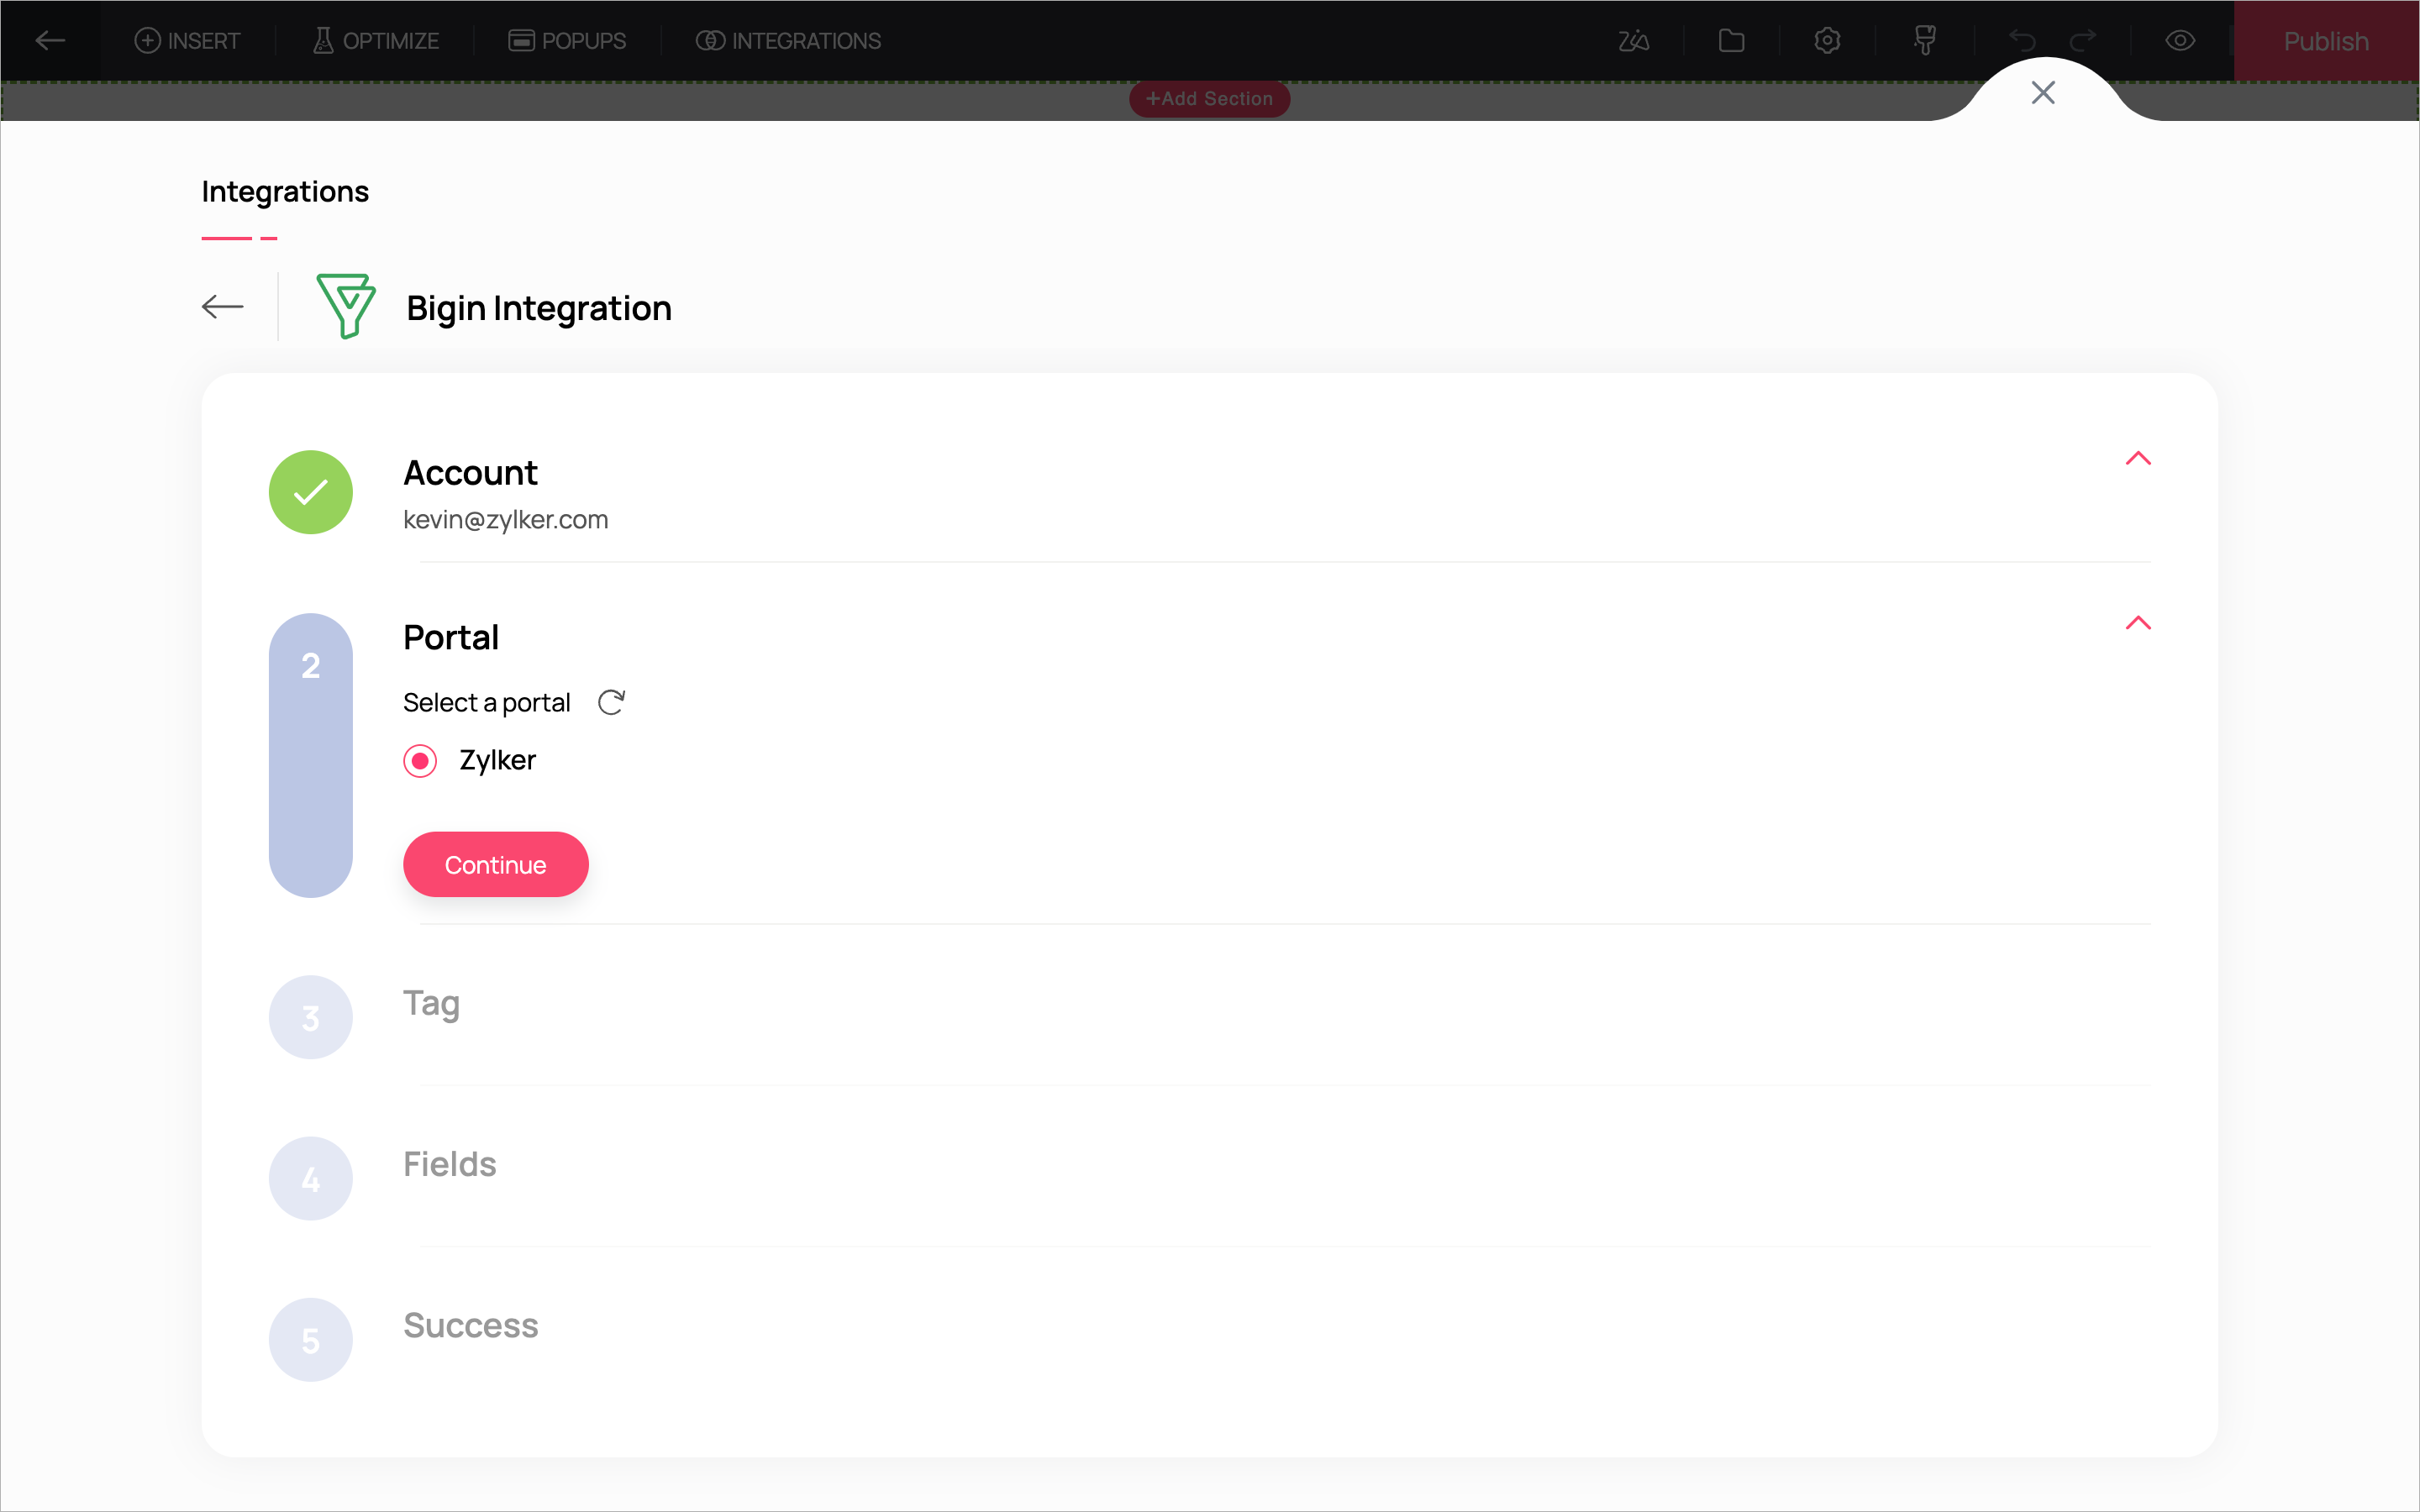Collapse the Account section chevron

(2138, 459)
